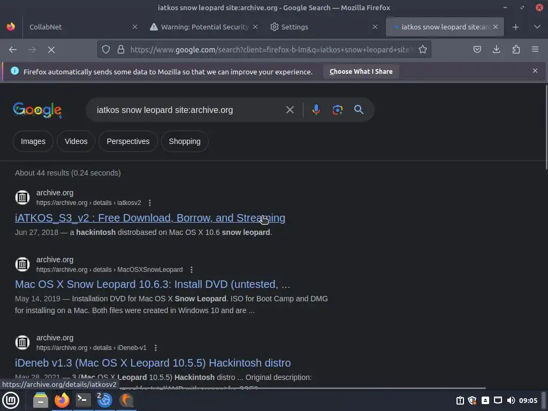Open the tracking protection shield icon
The image size is (548, 411).
(x=106, y=49)
